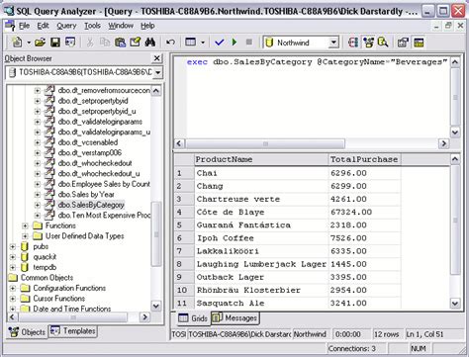Click the Cancel Query Execution stop icon

249,43
